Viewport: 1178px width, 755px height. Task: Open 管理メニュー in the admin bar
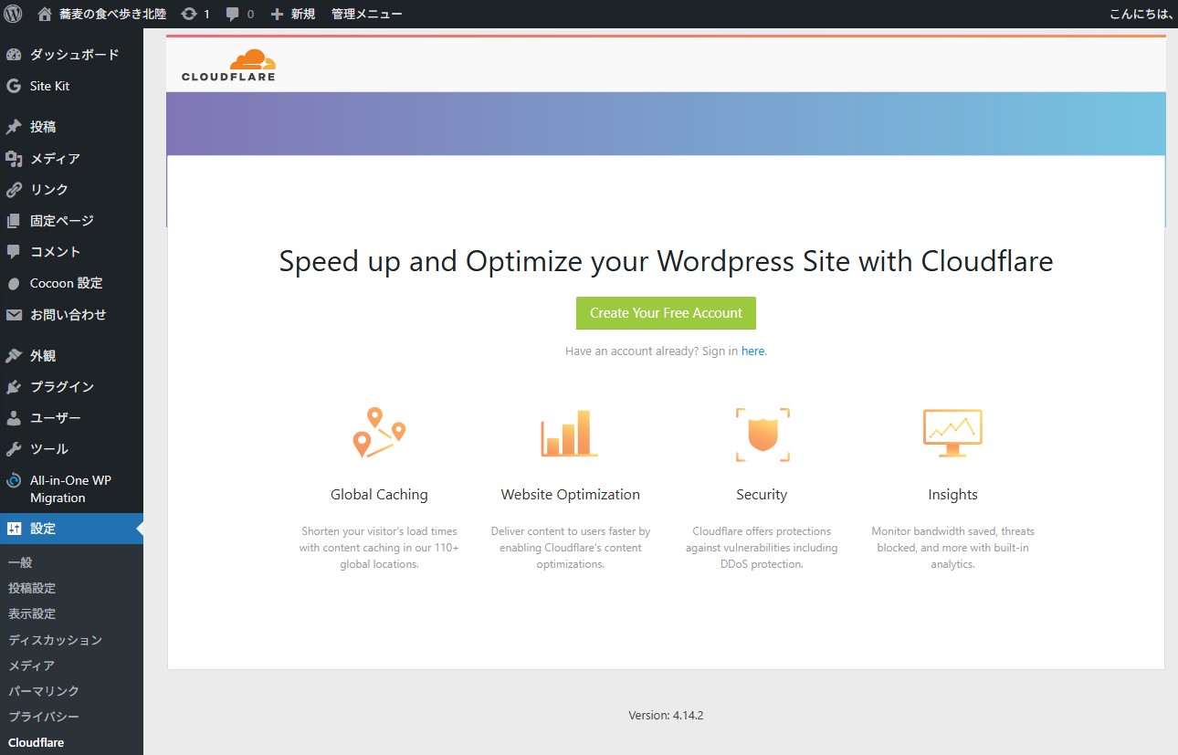tap(366, 14)
